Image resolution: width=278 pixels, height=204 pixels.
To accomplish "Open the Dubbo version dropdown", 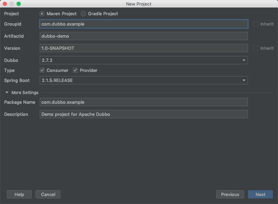I will [x=144, y=61].
